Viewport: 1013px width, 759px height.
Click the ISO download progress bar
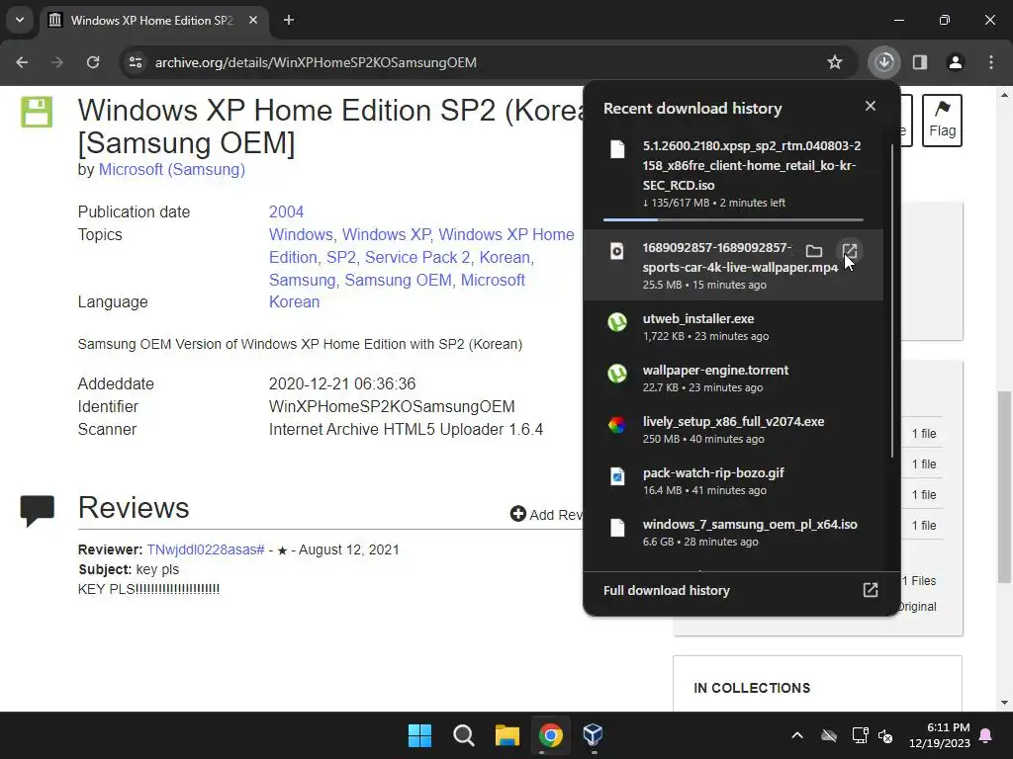pos(733,220)
